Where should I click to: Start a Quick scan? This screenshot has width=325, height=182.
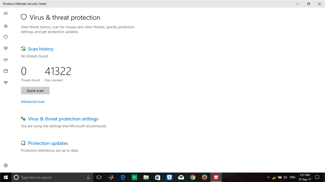(35, 91)
